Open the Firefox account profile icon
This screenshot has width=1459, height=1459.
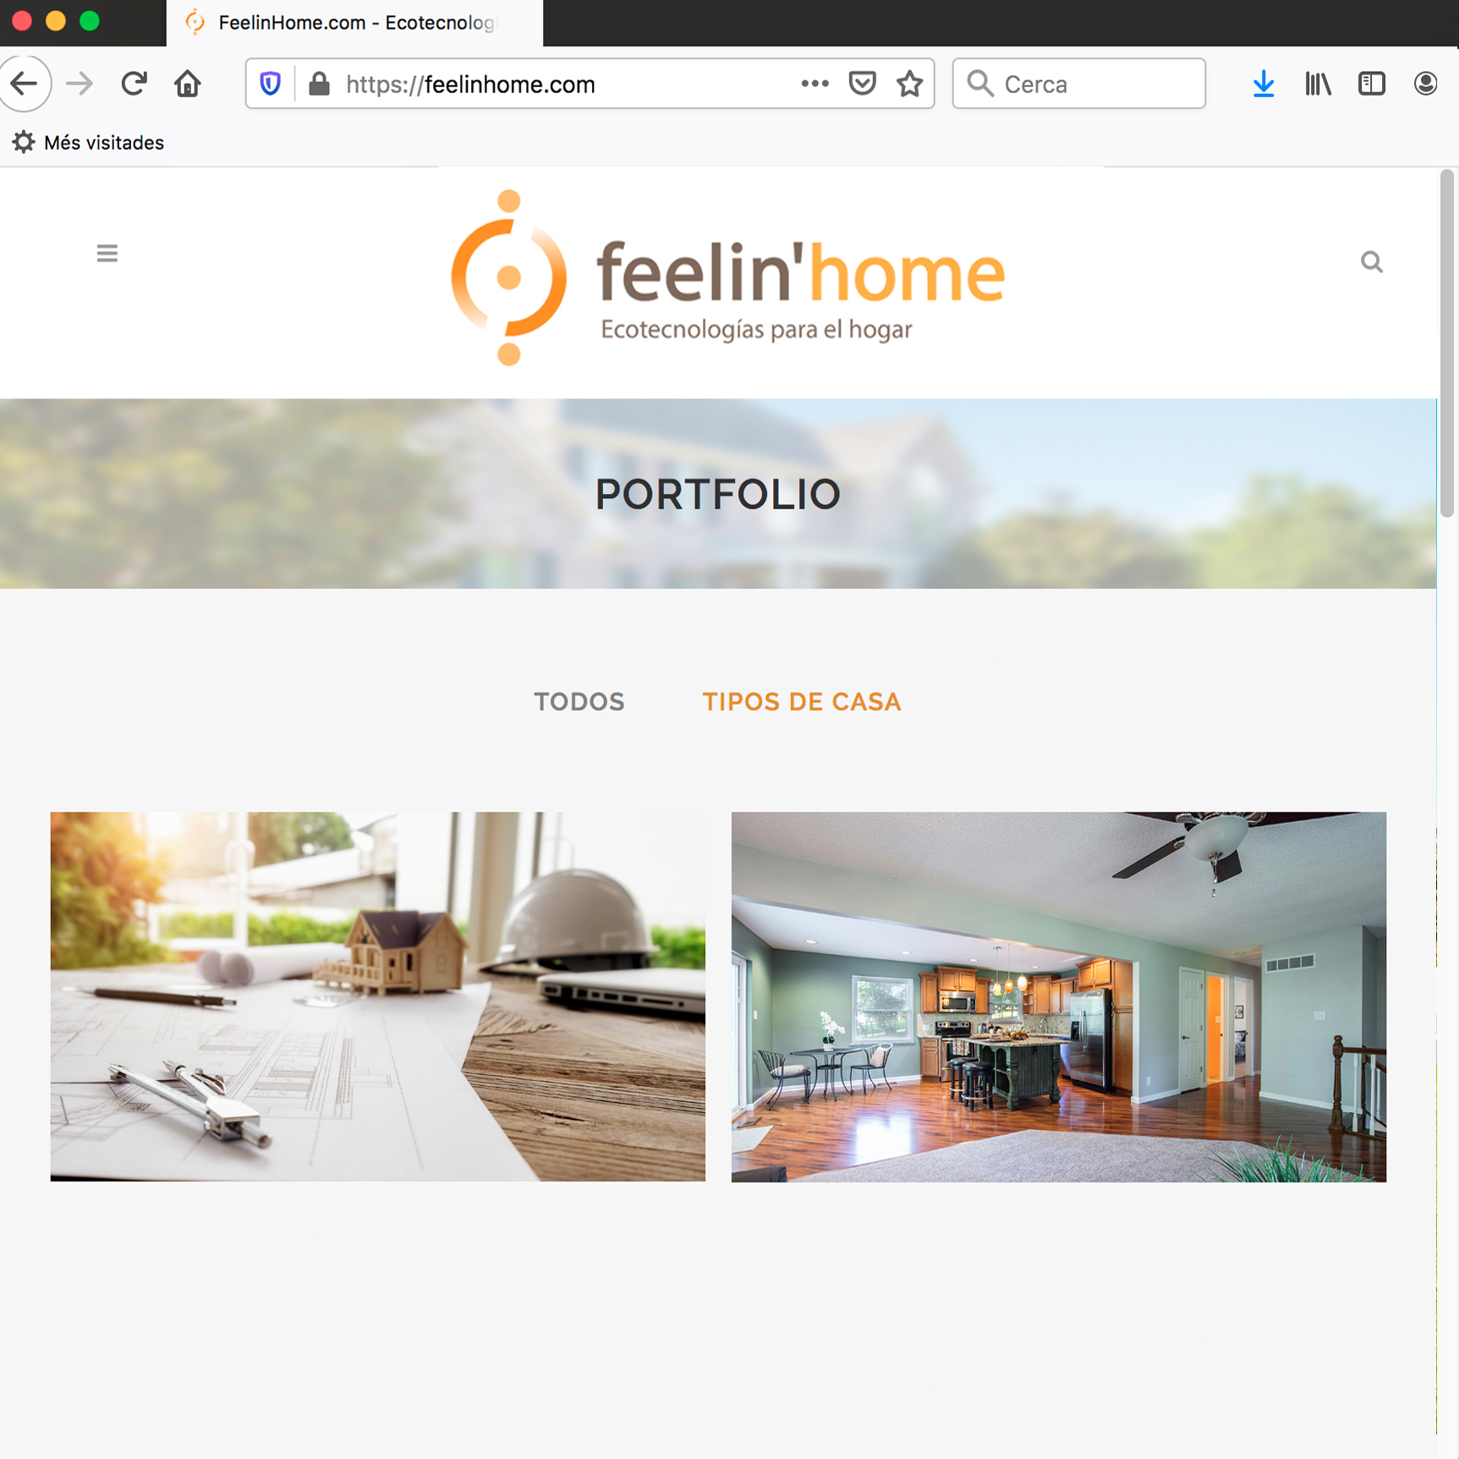click(1425, 84)
